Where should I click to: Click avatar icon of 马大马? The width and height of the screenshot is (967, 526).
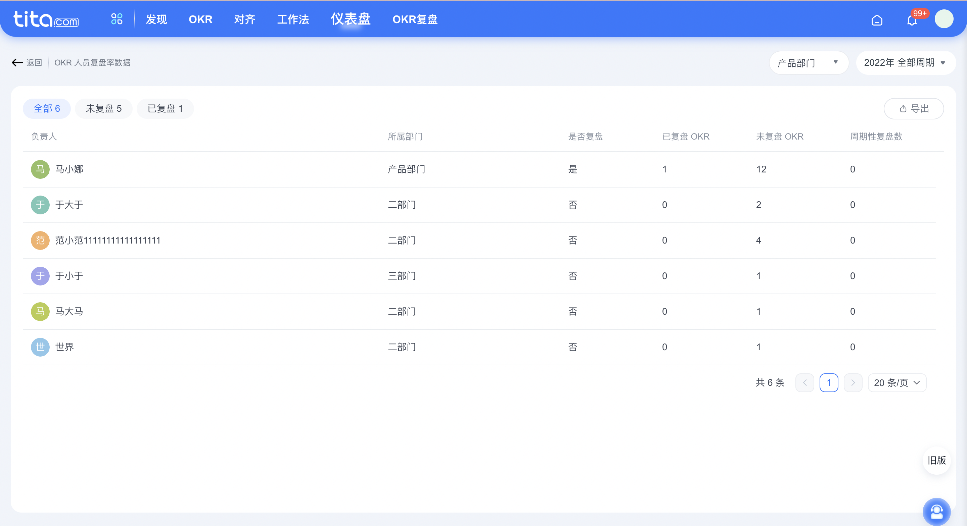(x=40, y=311)
